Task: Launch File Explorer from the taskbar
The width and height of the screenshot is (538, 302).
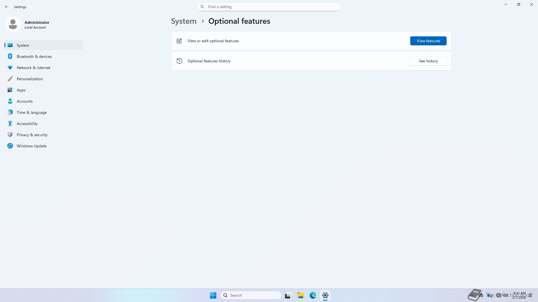Action: [301, 295]
